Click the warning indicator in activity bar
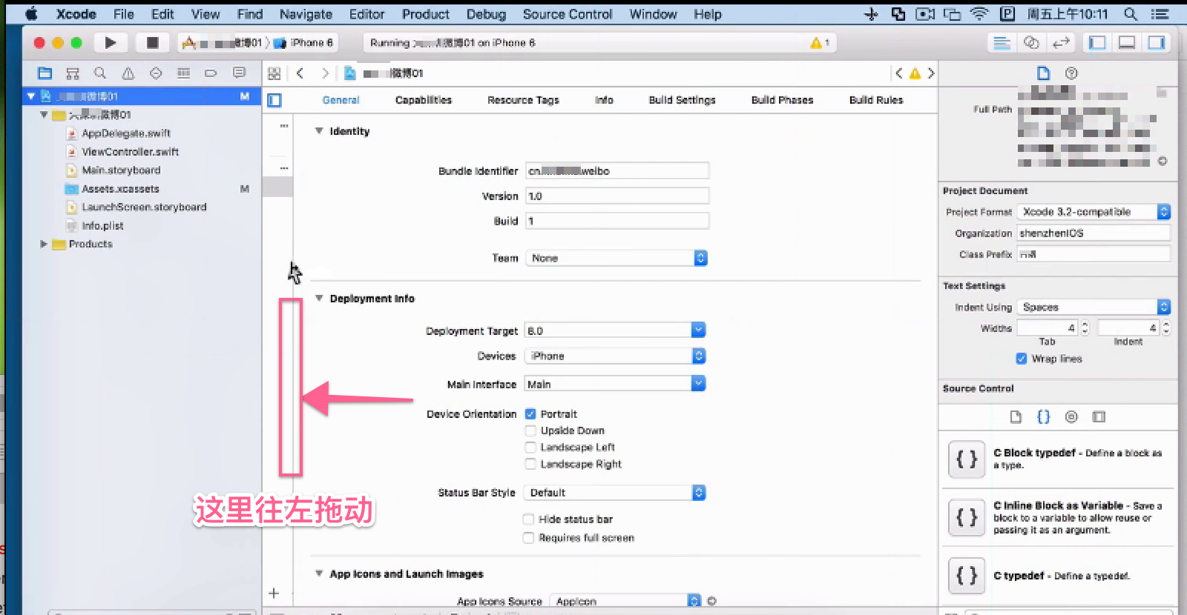This screenshot has height=615, width=1187. [820, 43]
